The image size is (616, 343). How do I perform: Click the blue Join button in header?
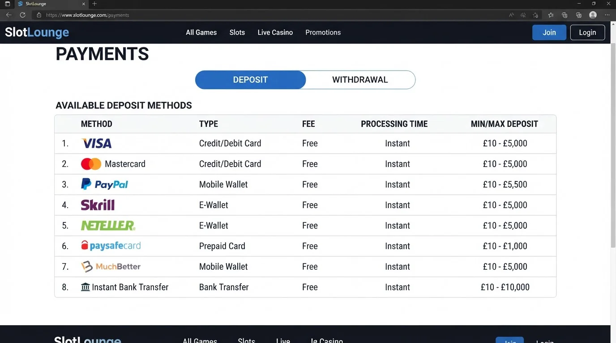click(x=549, y=33)
